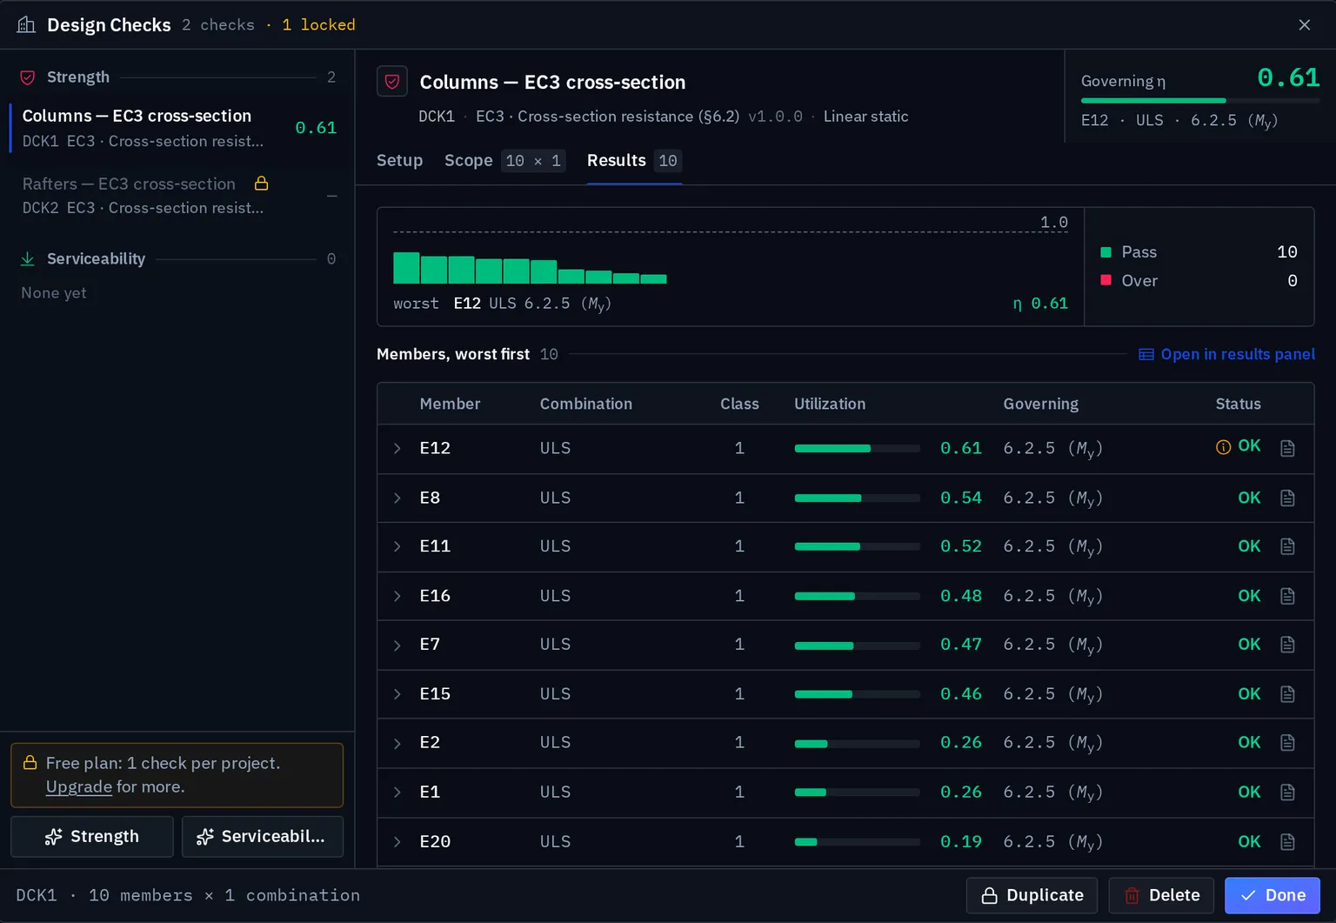The width and height of the screenshot is (1336, 923).
Task: Click the lock icon on Rafters check
Action: tap(261, 184)
